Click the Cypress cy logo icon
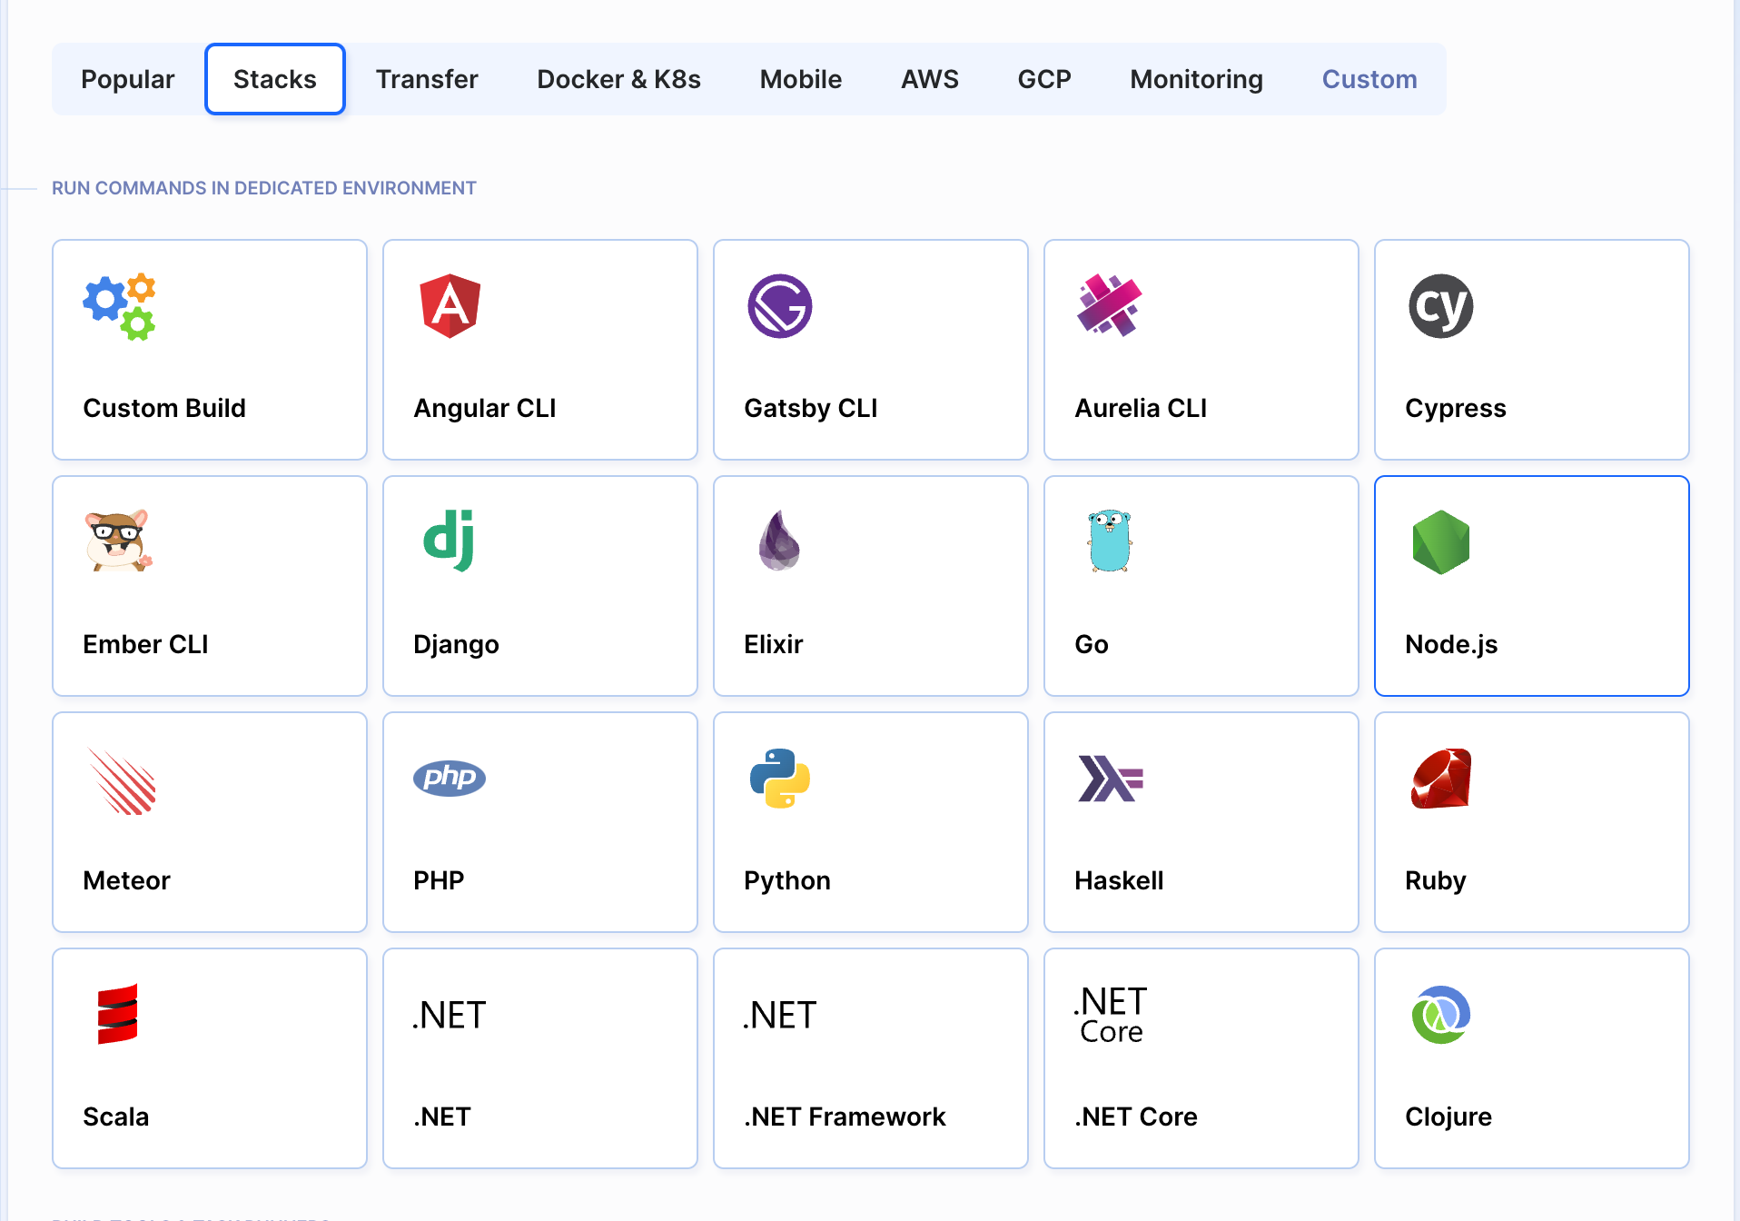1740x1221 pixels. click(1441, 306)
